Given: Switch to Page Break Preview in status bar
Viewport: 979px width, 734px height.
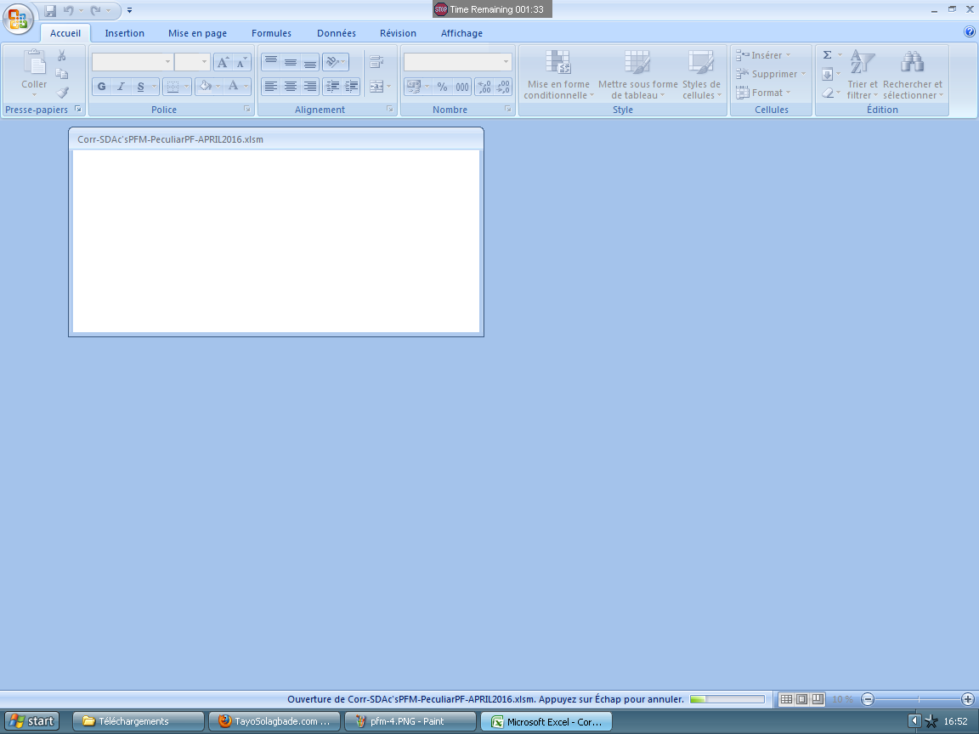Looking at the screenshot, I should 818,699.
